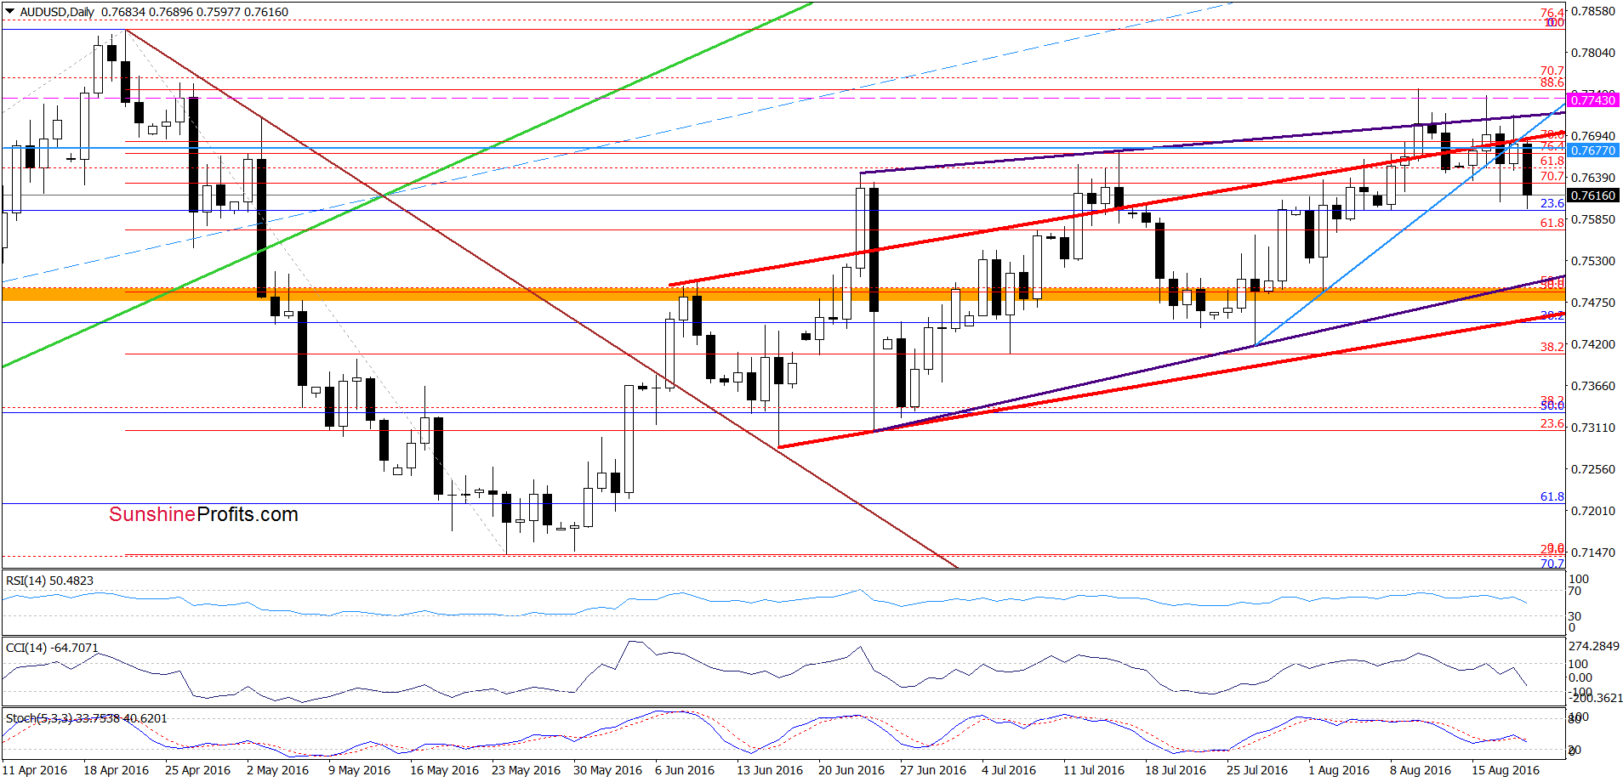Click the 25 Apr 2016 date label
The image size is (1623, 782).
(198, 770)
